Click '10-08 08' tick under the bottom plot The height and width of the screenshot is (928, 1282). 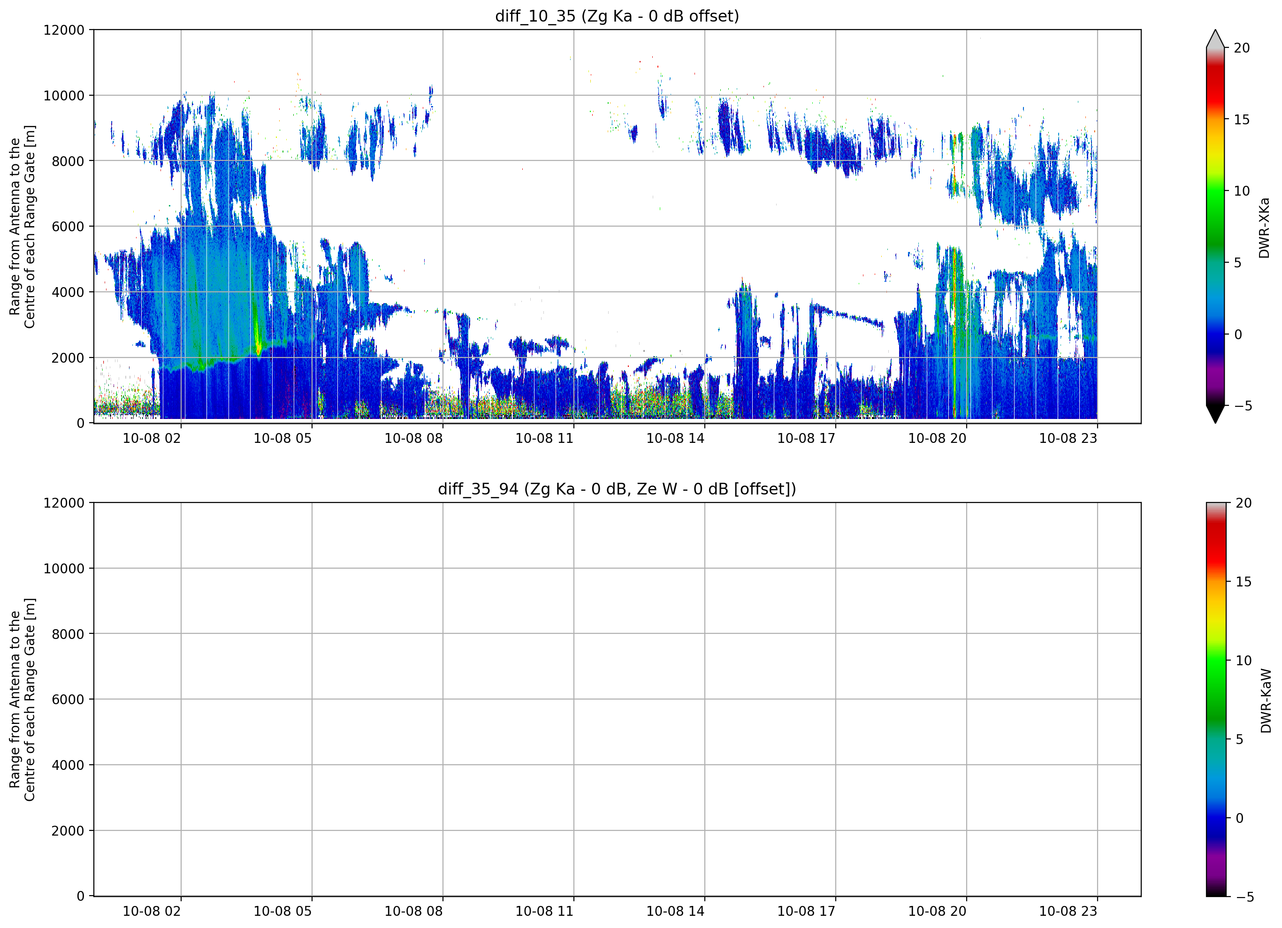pyautogui.click(x=414, y=911)
